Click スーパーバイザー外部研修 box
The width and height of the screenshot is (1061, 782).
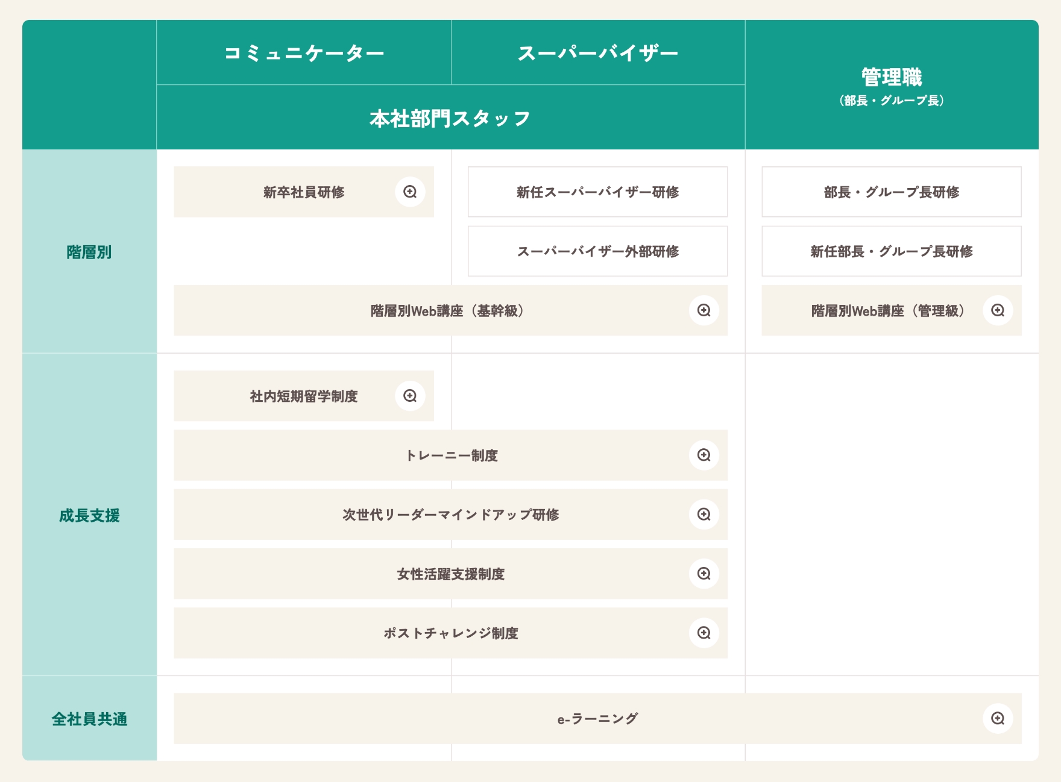(x=597, y=251)
